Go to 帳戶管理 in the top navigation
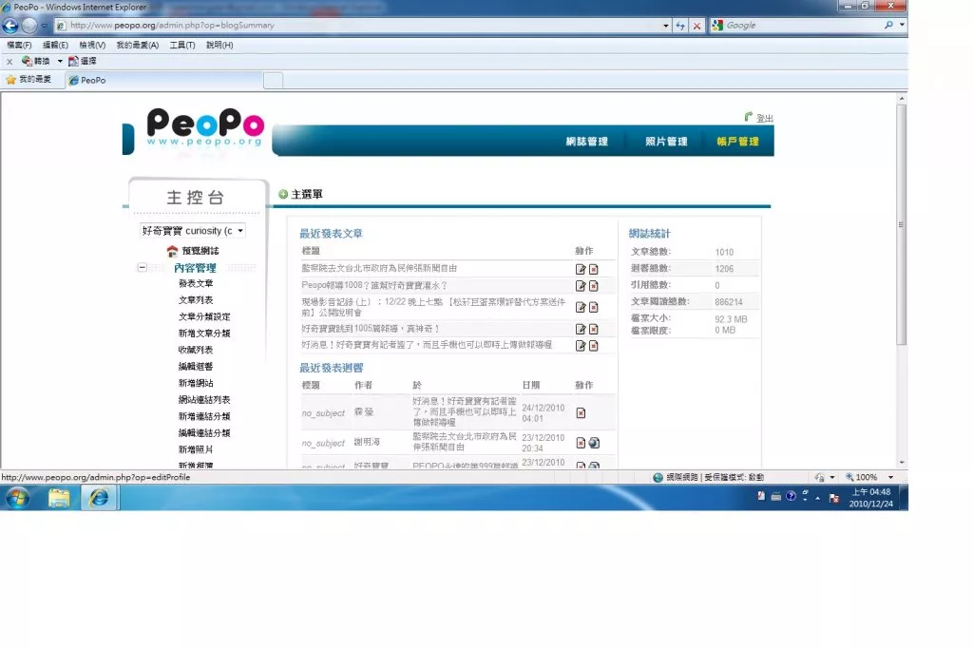Image resolution: width=973 pixels, height=649 pixels. coord(737,142)
